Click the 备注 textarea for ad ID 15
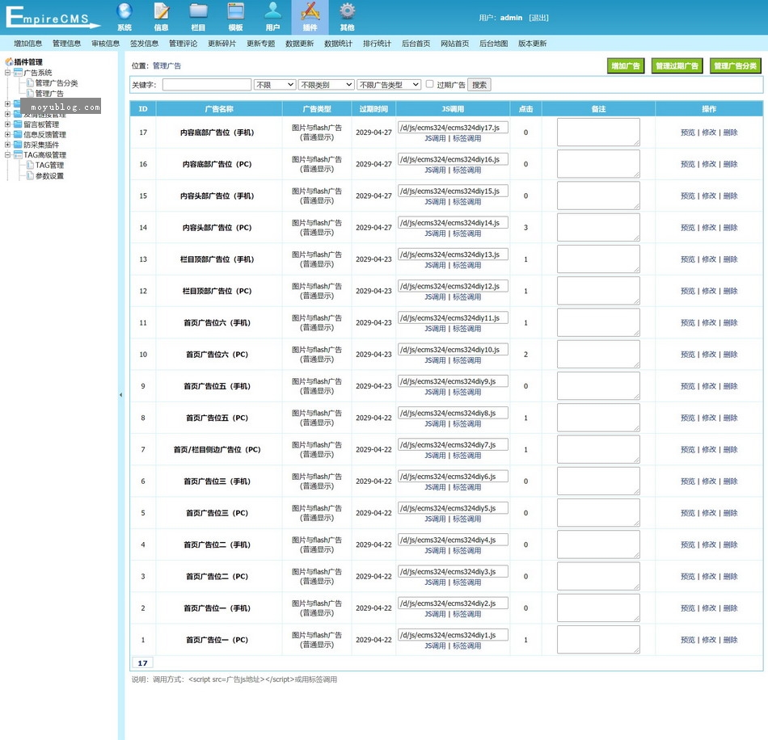This screenshot has width=768, height=740. [x=598, y=196]
